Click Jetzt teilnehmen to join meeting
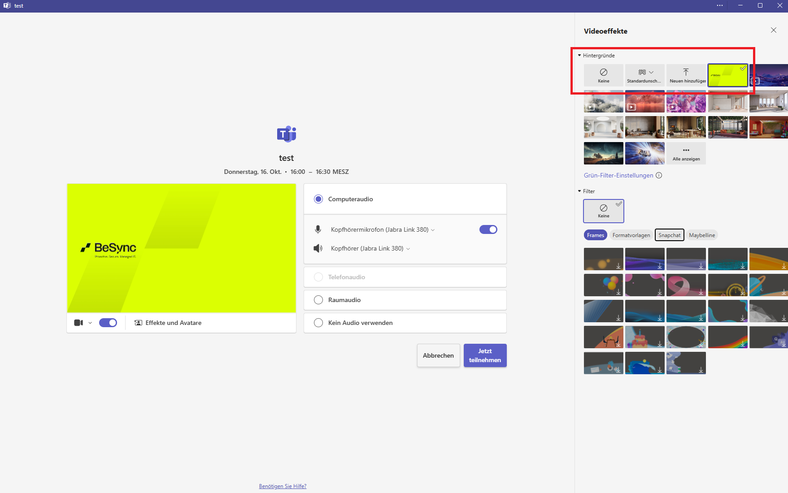Screen dimensions: 788x493 [485, 355]
